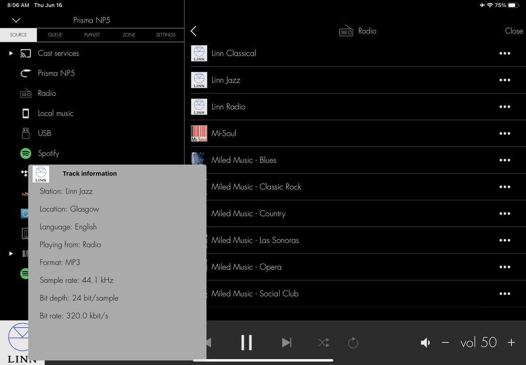Skip to the next track
The image size is (526, 365).
point(287,343)
